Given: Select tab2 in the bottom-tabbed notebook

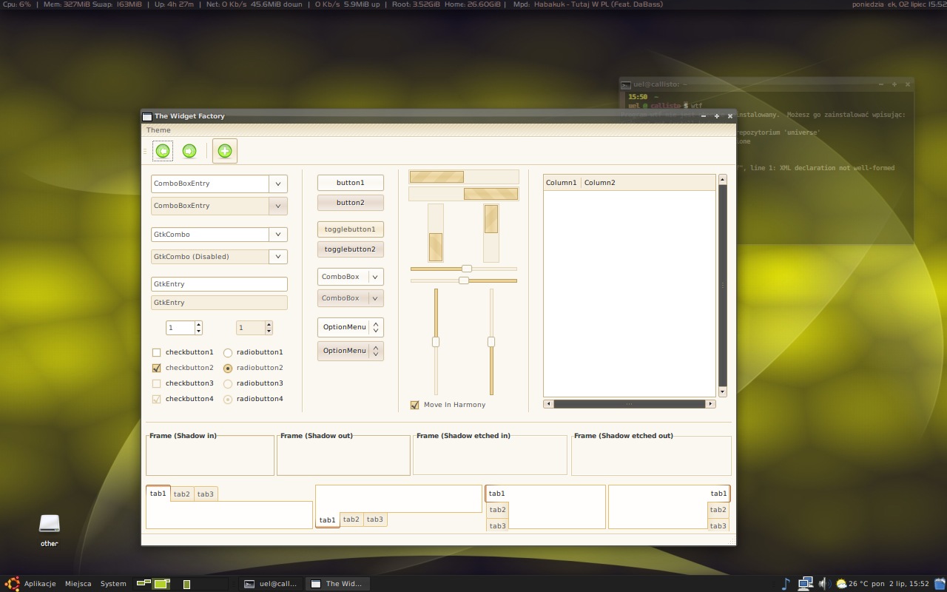Looking at the screenshot, I should point(351,519).
